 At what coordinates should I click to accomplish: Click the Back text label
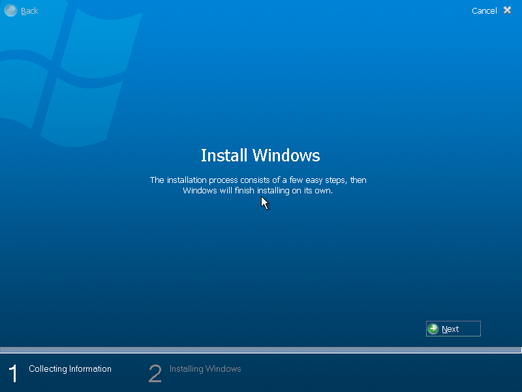(x=29, y=11)
